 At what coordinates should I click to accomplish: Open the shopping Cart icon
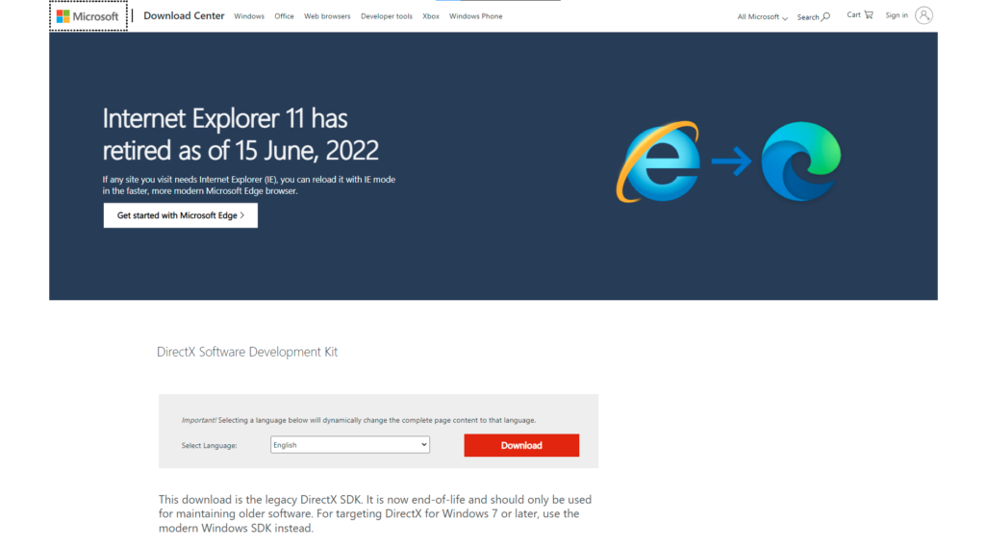click(x=869, y=14)
